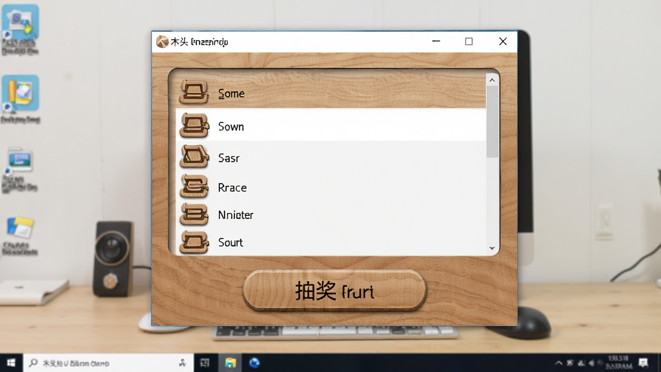The width and height of the screenshot is (661, 372).
Task: Select the wooden icon next to "Sourt"
Action: tap(194, 242)
